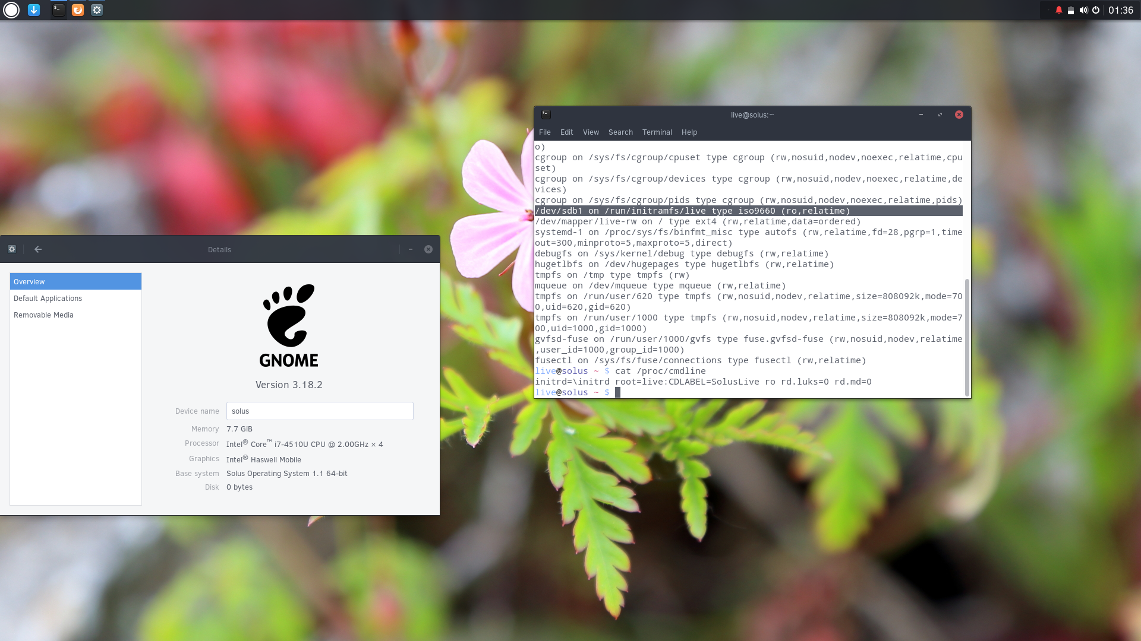Open Removable Media section
This screenshot has height=641, width=1141.
coord(43,315)
